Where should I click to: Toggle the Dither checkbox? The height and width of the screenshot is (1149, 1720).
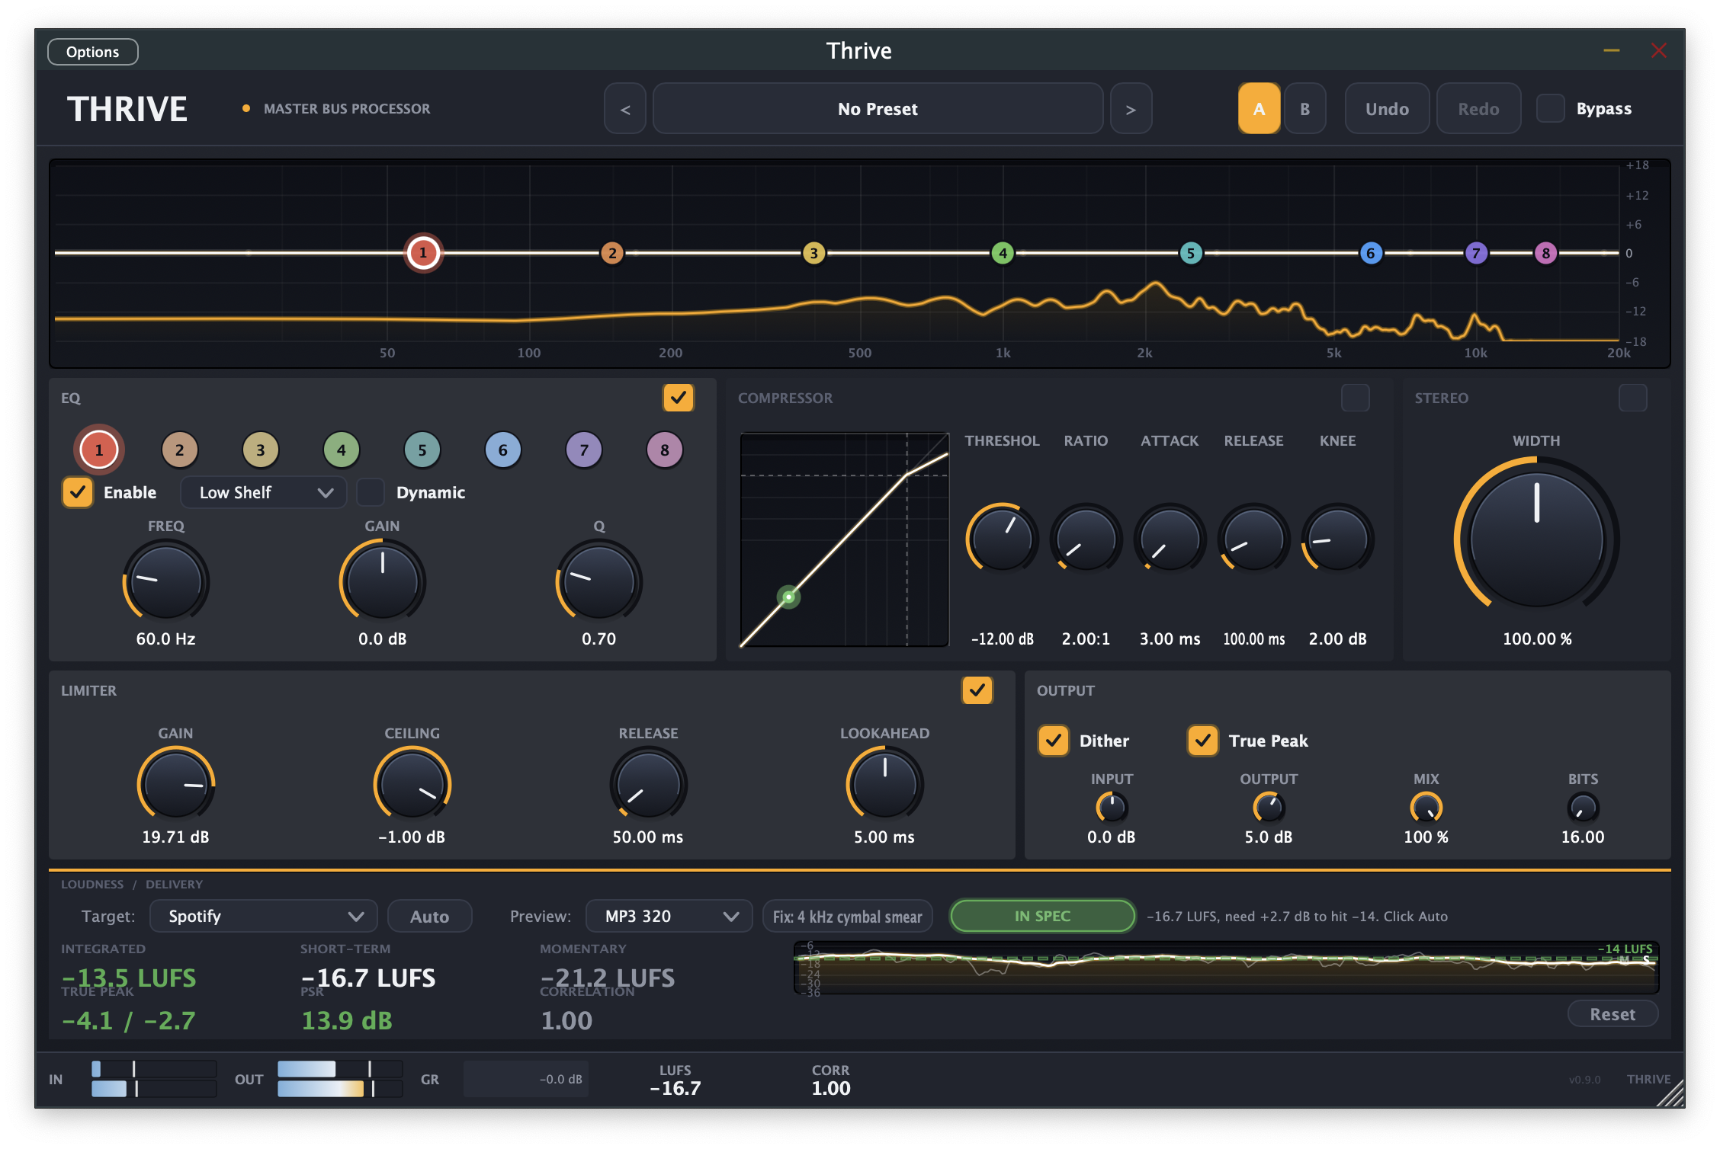click(x=1054, y=741)
